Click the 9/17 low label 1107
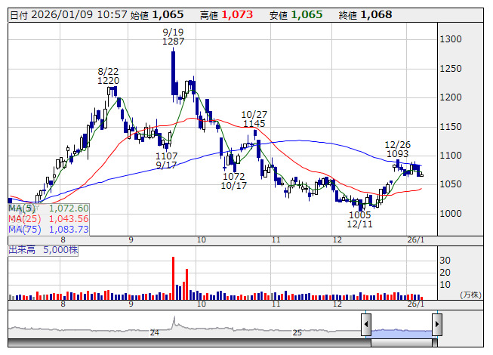This screenshot has height=355, width=493. (167, 156)
